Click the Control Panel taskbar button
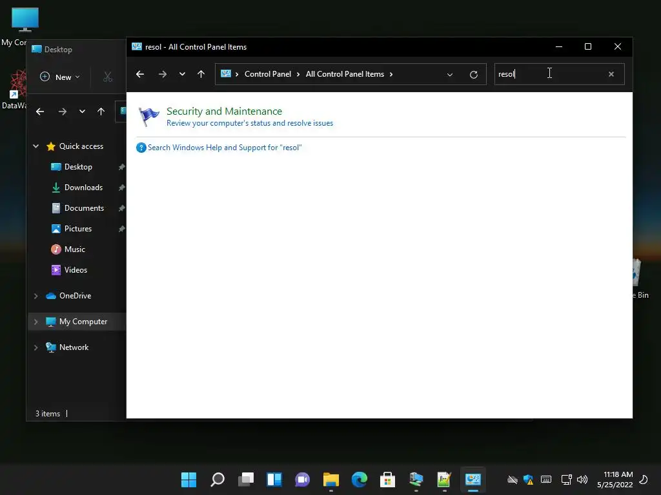661x495 pixels. coord(473,480)
